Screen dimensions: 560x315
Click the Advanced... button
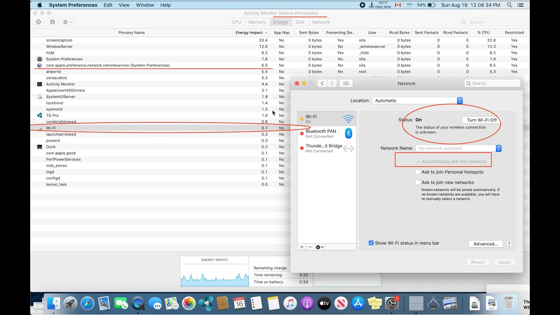(x=486, y=244)
